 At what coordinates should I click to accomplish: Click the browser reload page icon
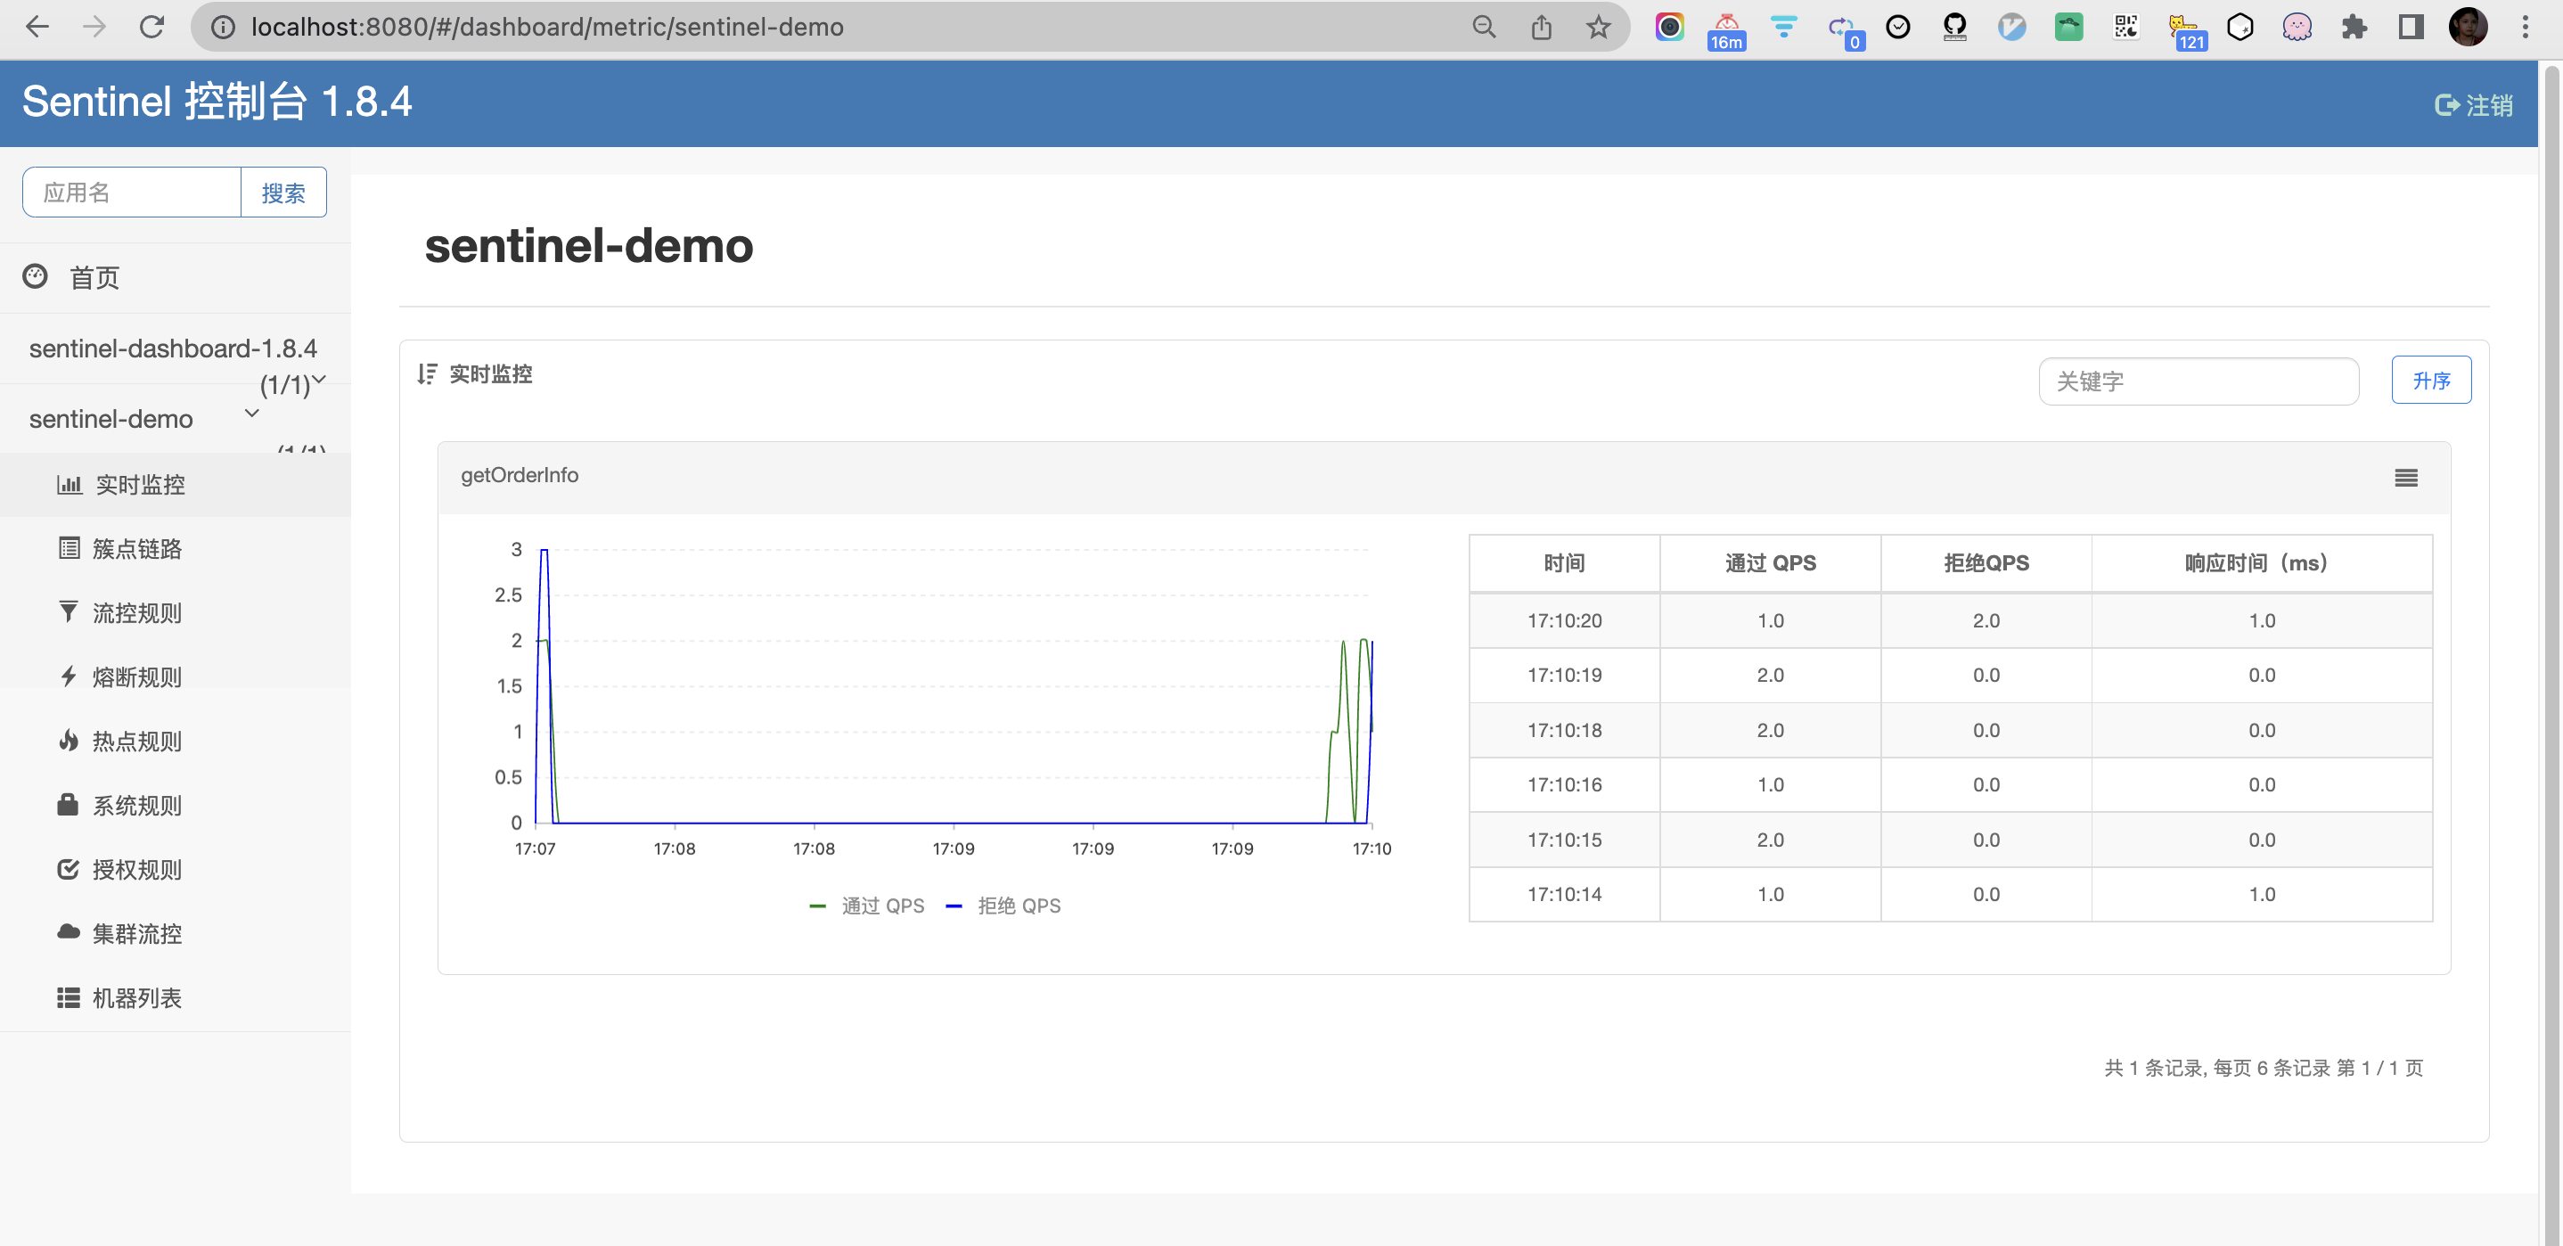[152, 27]
